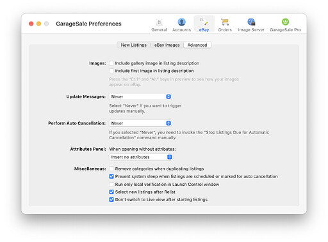
Task: Uncheck Select new listings after Relist
Action: click(111, 192)
